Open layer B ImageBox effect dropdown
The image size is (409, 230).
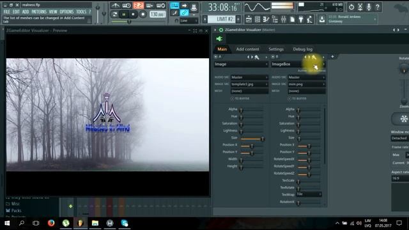pyautogui.click(x=298, y=64)
